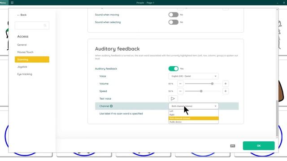Click the on-screen keyboard icon
Screen dimensions: 287x161
(x=232, y=146)
